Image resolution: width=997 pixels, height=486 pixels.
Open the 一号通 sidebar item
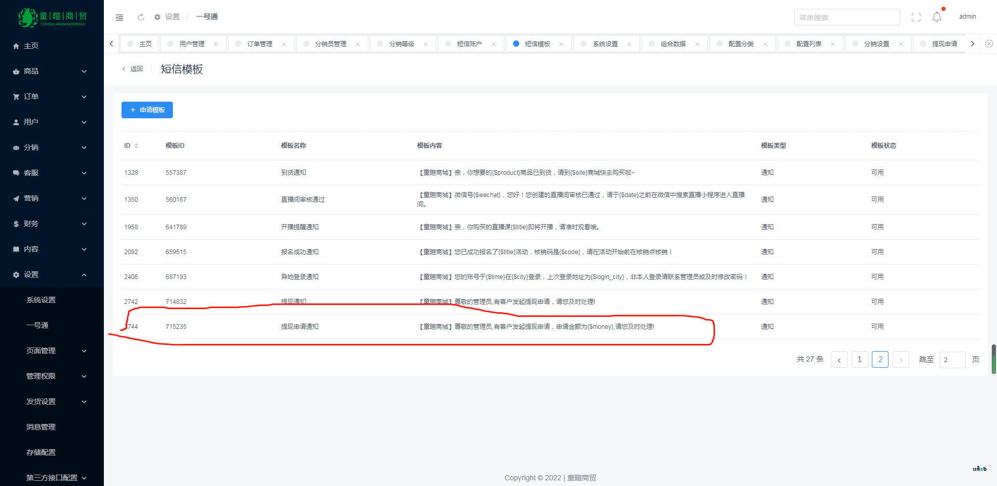pos(37,325)
